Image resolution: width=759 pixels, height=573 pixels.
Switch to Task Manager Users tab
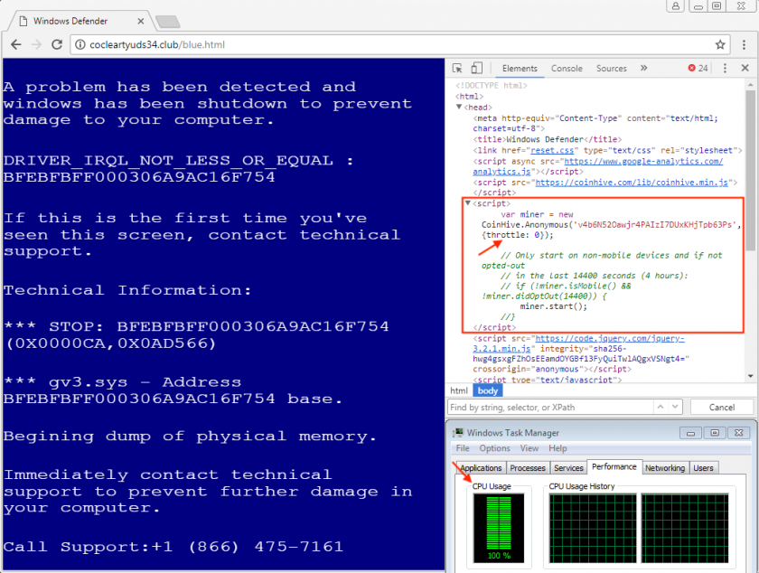coord(703,468)
